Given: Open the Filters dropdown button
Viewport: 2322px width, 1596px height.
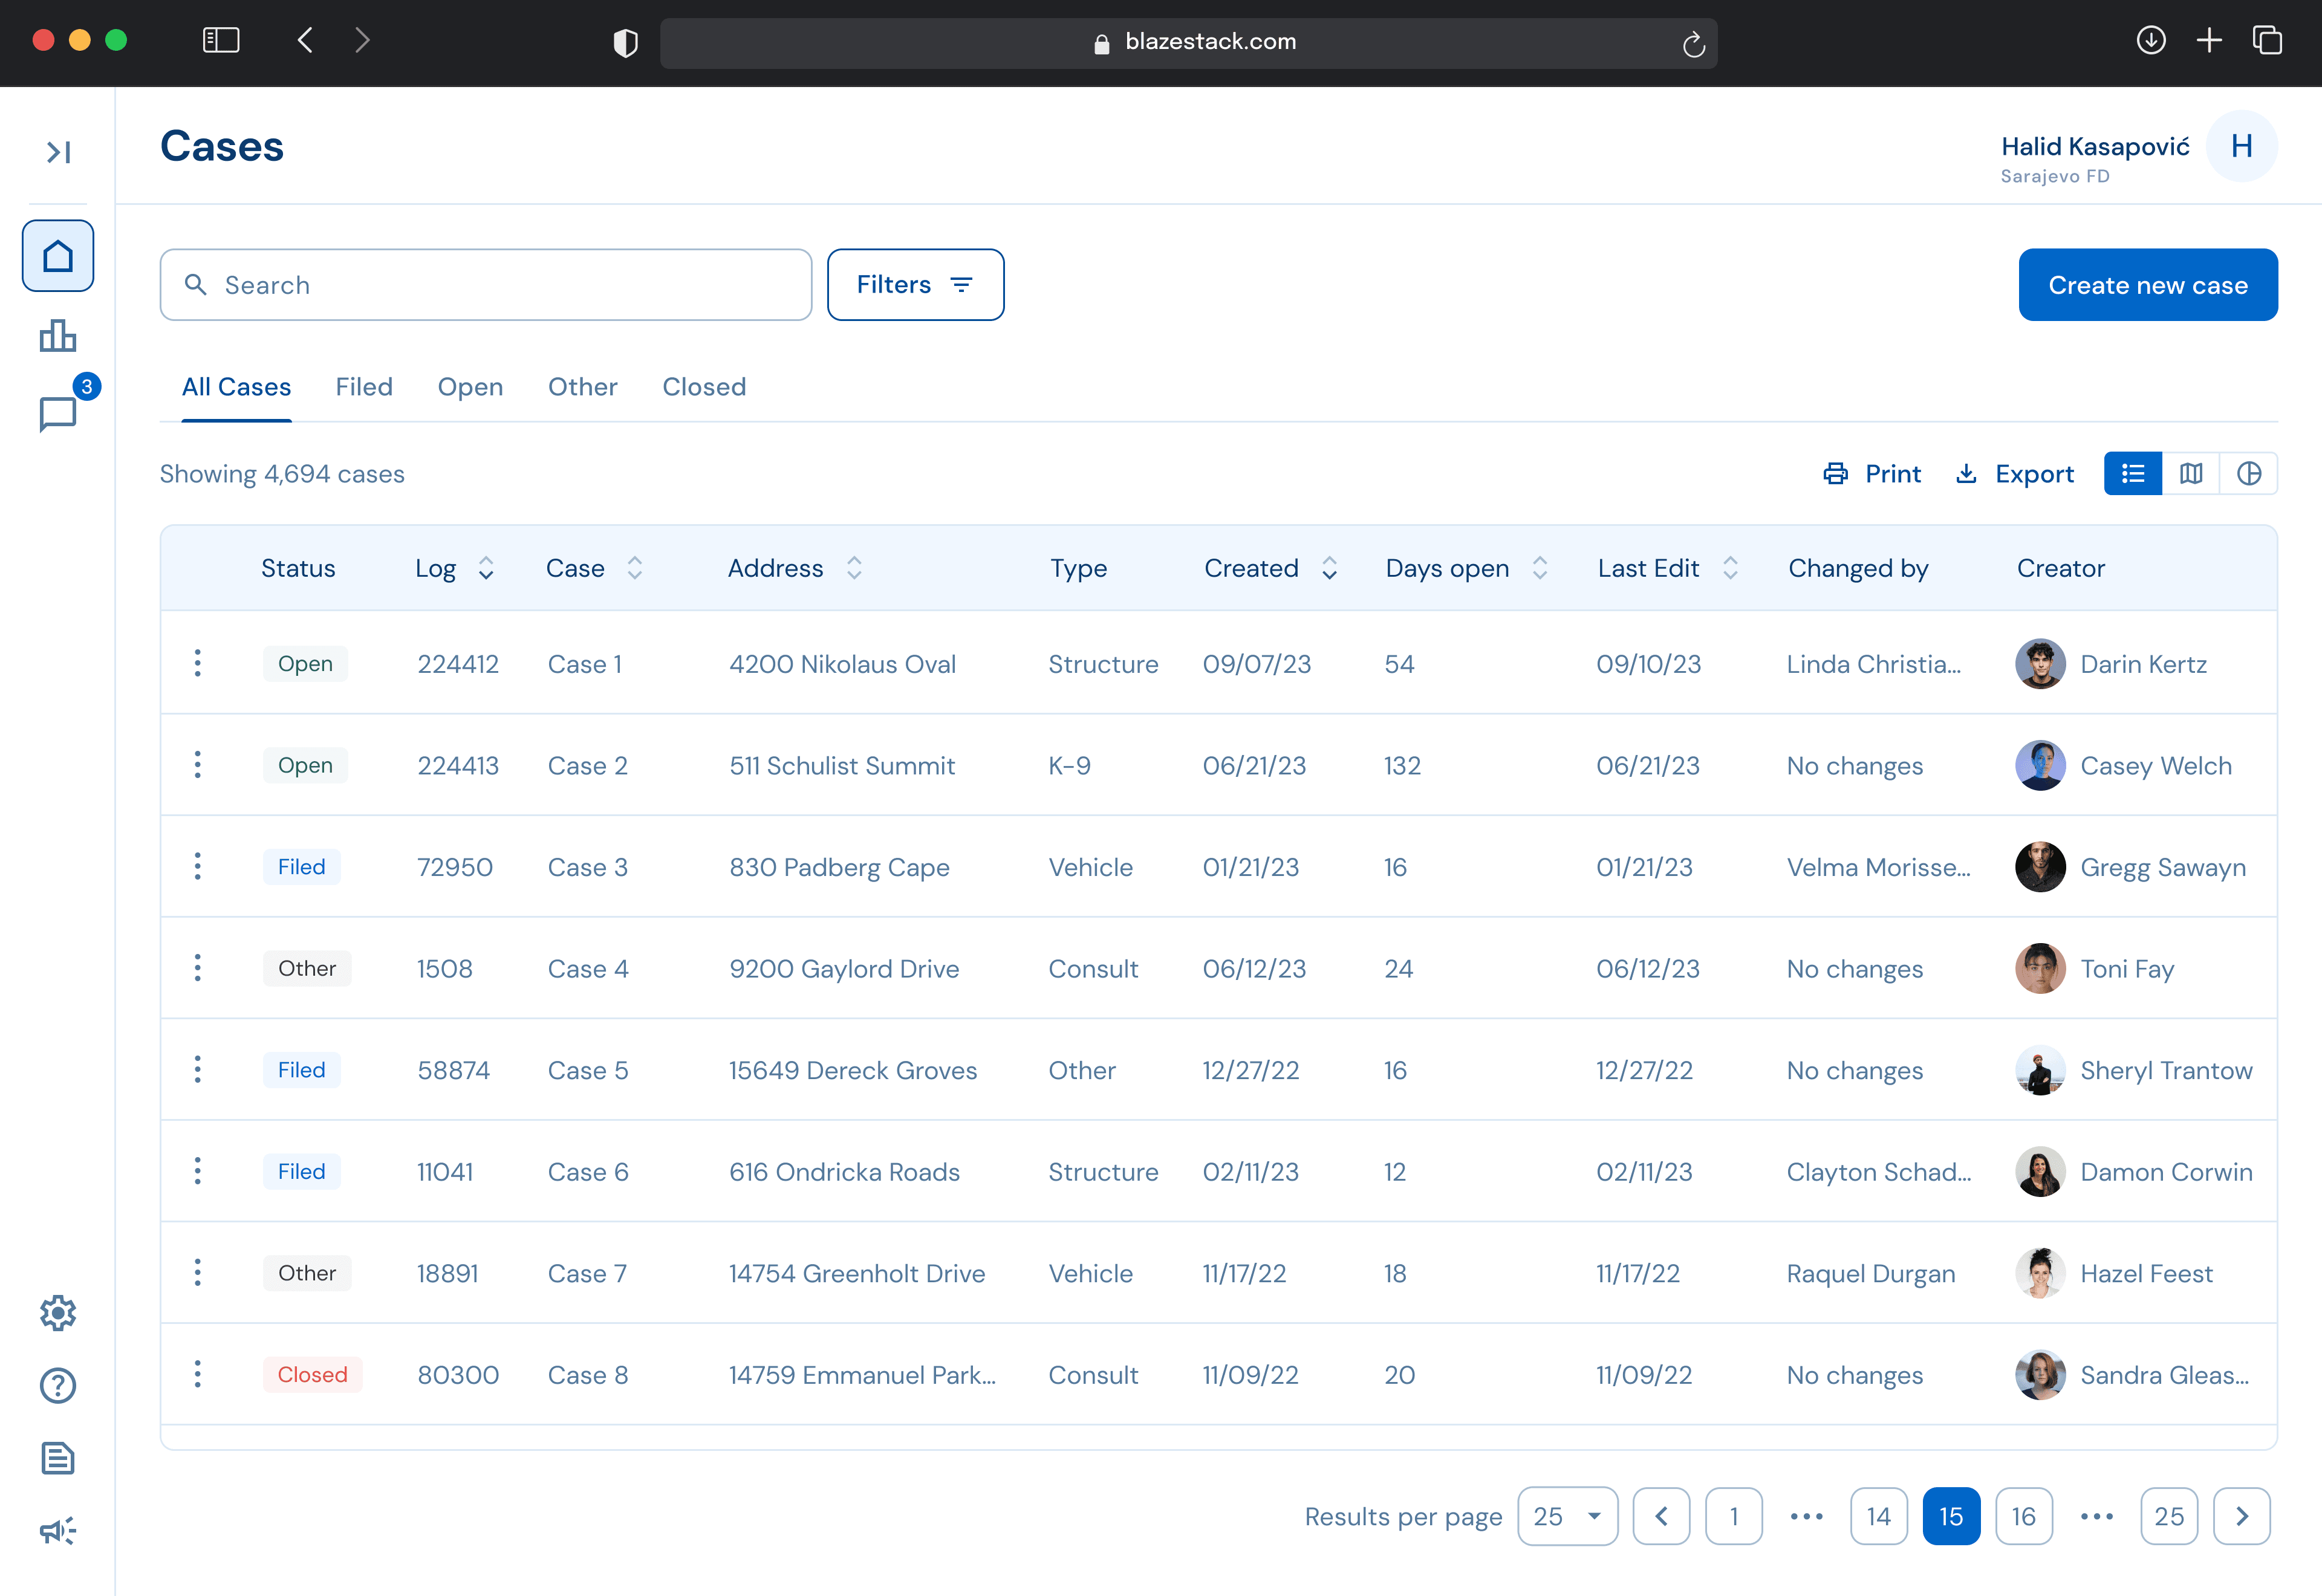Looking at the screenshot, I should (915, 285).
